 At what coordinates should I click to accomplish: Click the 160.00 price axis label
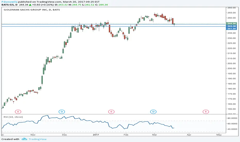pos(232,109)
